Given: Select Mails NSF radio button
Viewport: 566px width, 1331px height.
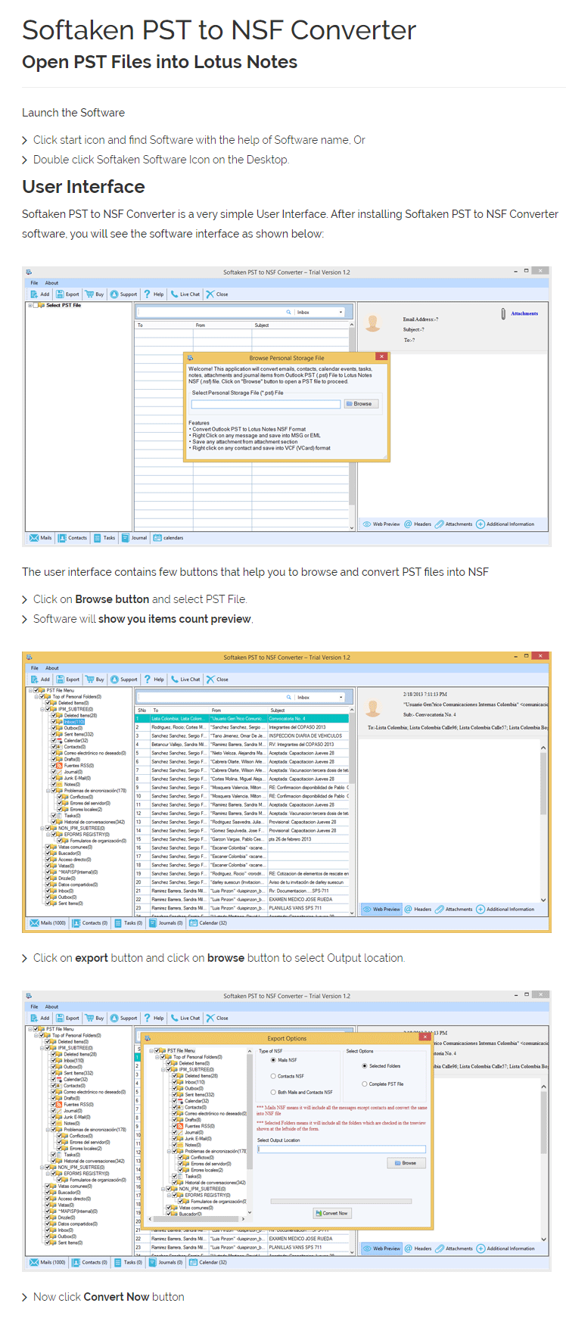Looking at the screenshot, I should click(x=273, y=1060).
